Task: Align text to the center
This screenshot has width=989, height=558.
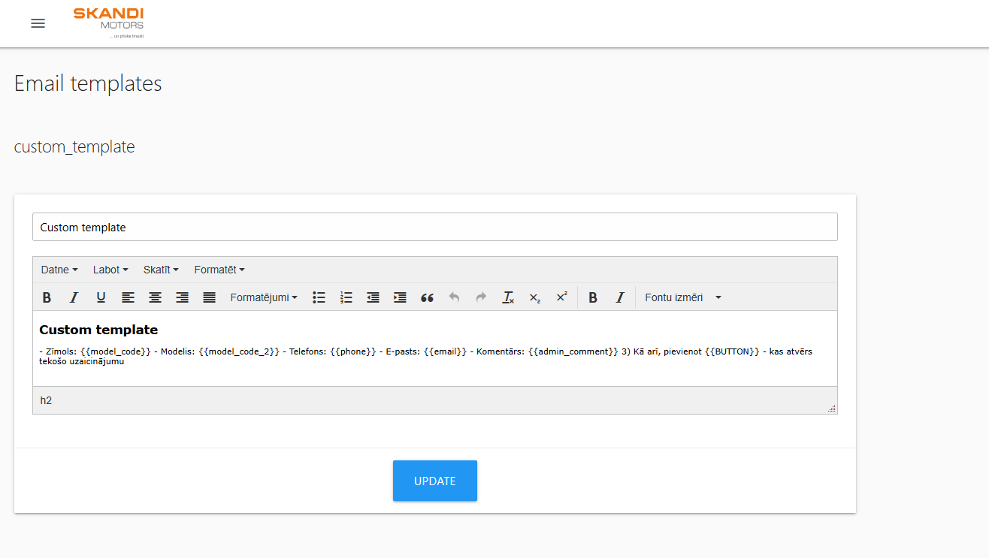Action: coord(155,297)
